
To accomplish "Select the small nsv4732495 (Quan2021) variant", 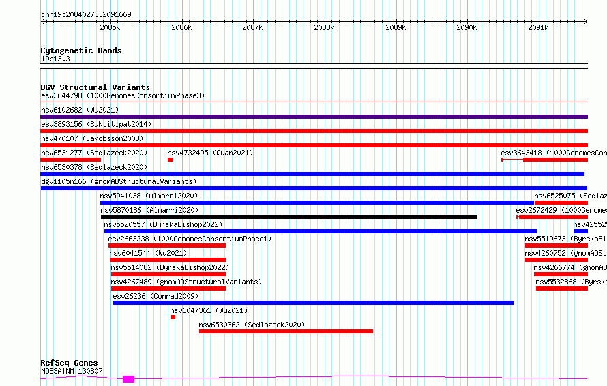I will tap(171, 160).
